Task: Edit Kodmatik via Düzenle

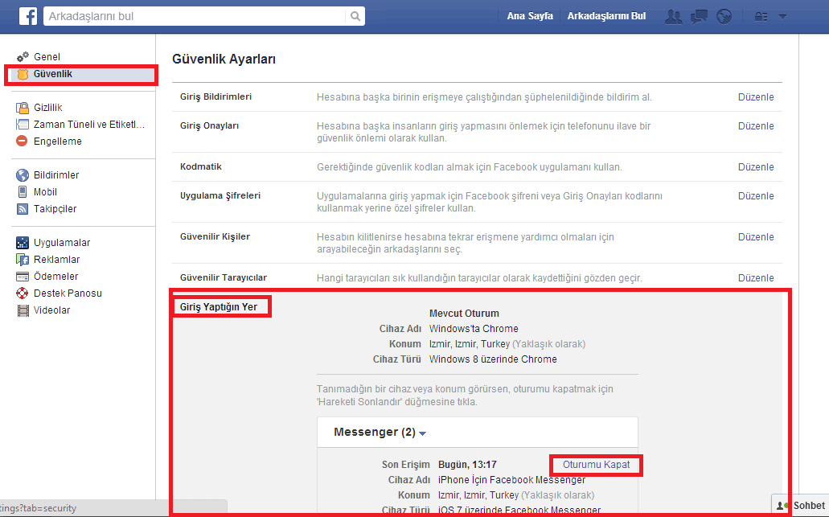Action: tap(756, 167)
